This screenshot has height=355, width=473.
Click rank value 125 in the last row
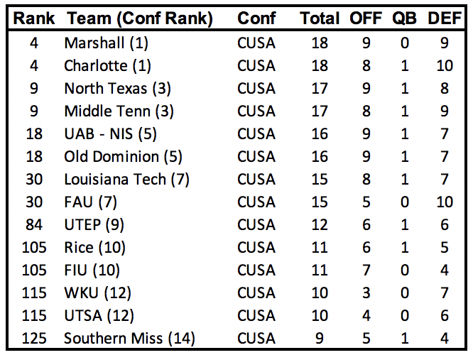(x=34, y=339)
